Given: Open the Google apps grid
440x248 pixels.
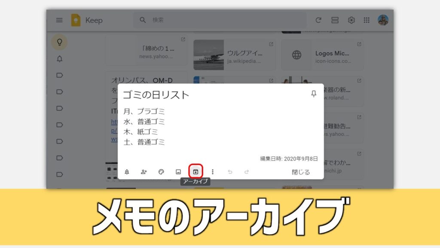Looking at the screenshot, I should (x=367, y=20).
